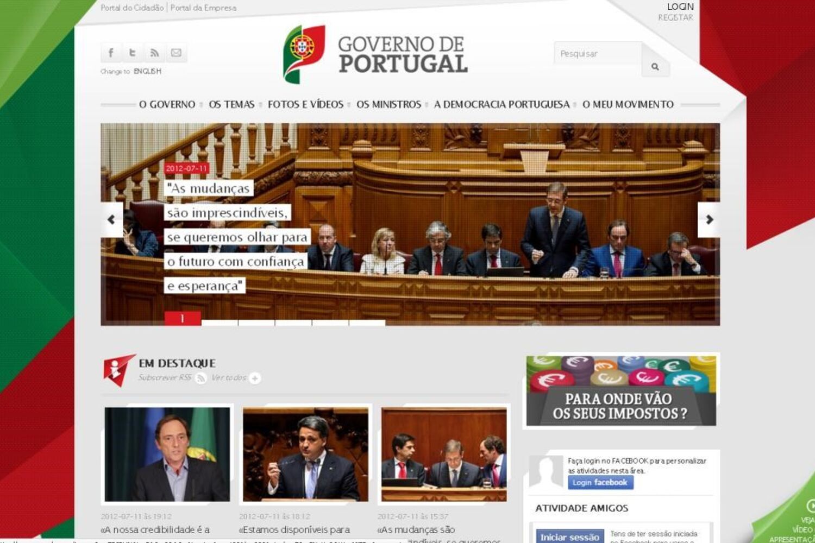Click the EM DESTAQUE heading
Viewport: 815px width, 543px height.
pos(177,363)
